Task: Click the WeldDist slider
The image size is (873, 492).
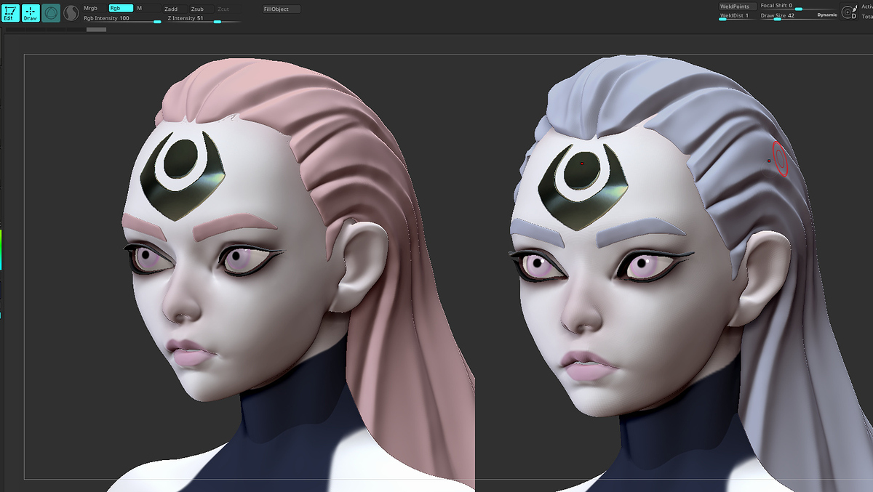Action: [x=737, y=16]
